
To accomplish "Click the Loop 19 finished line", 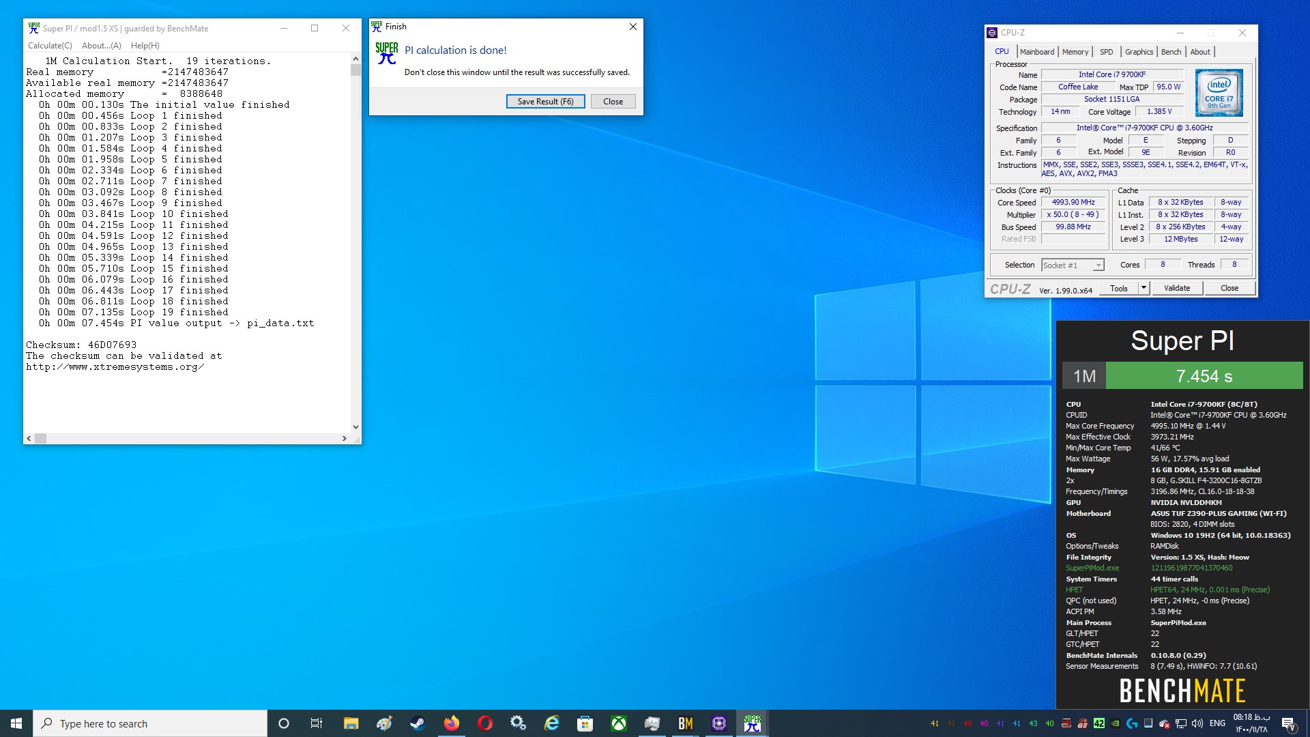I will pyautogui.click(x=133, y=313).
